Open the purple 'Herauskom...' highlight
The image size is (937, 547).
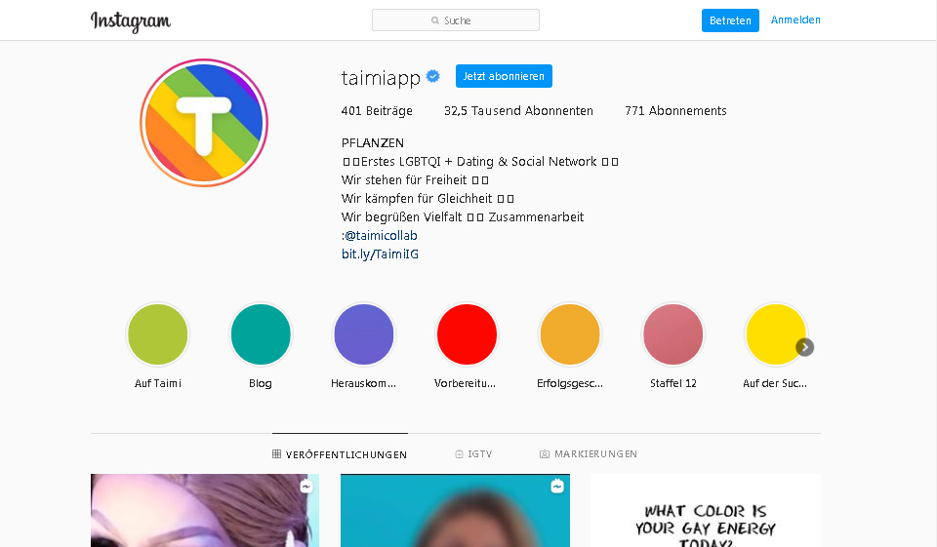tap(364, 334)
